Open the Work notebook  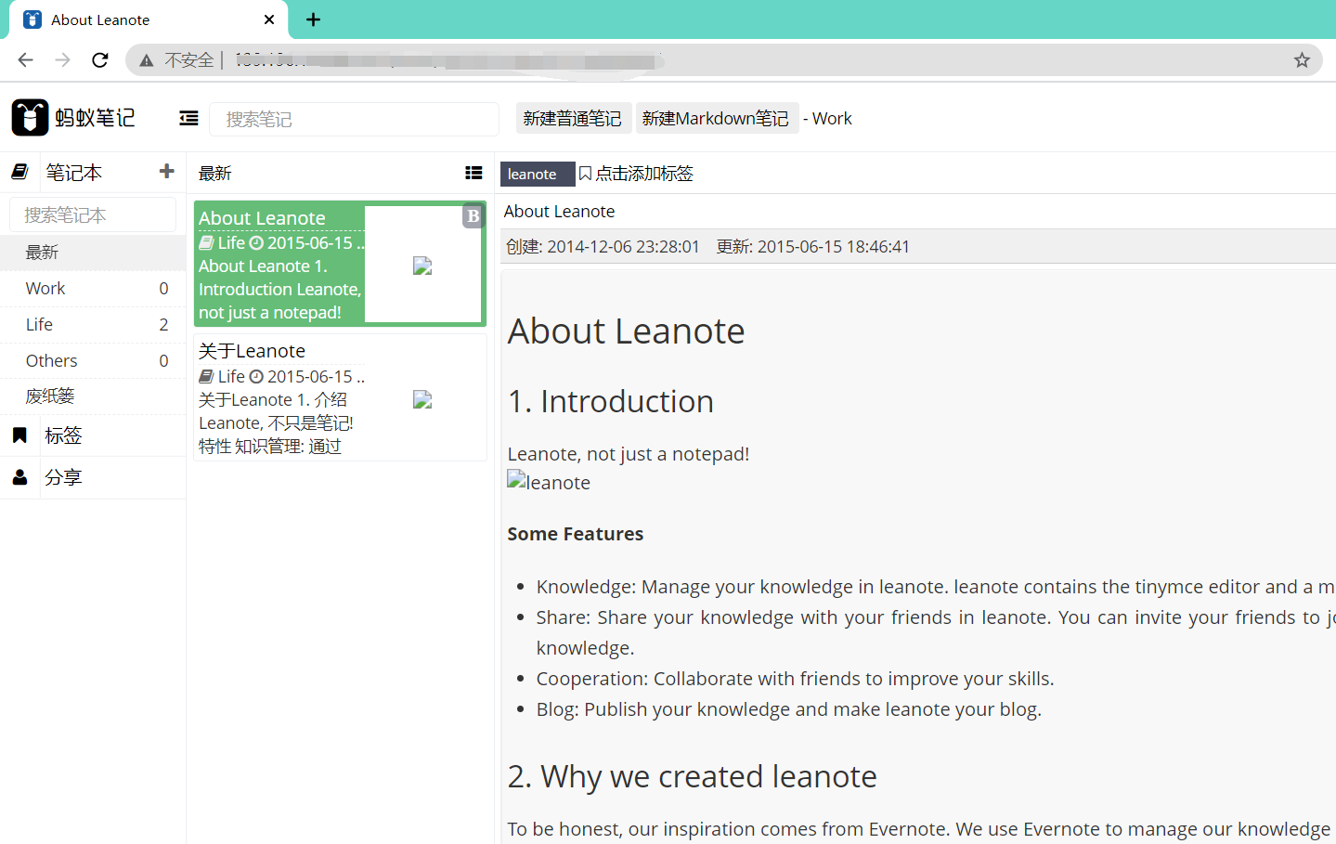(x=93, y=288)
